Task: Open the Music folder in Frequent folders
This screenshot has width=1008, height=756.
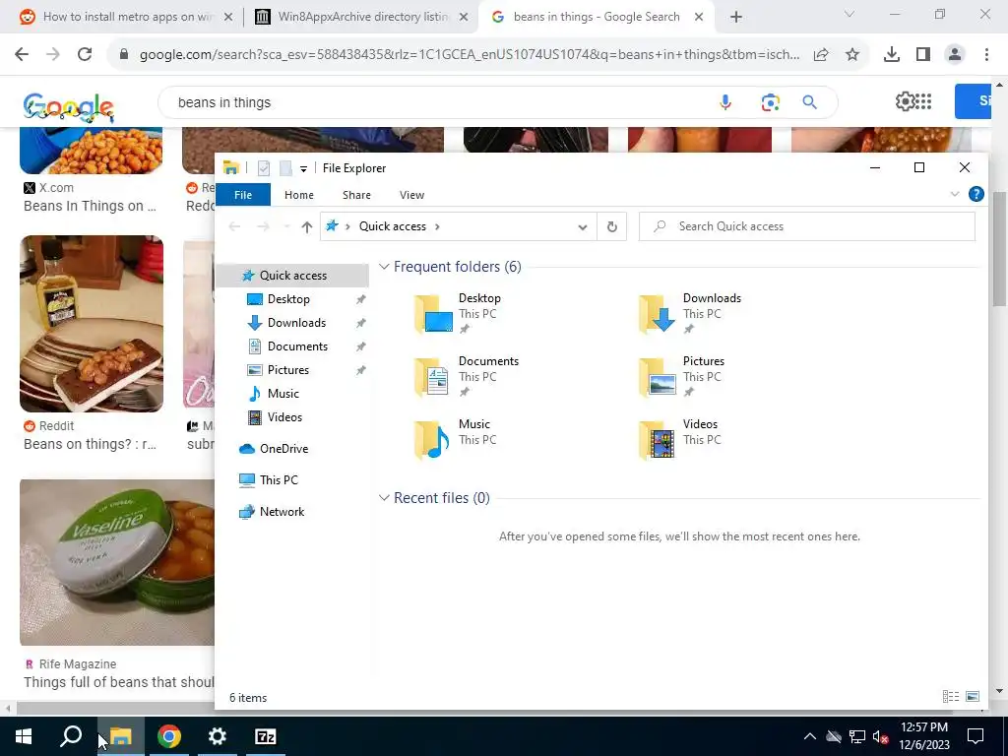Action: tap(457, 439)
